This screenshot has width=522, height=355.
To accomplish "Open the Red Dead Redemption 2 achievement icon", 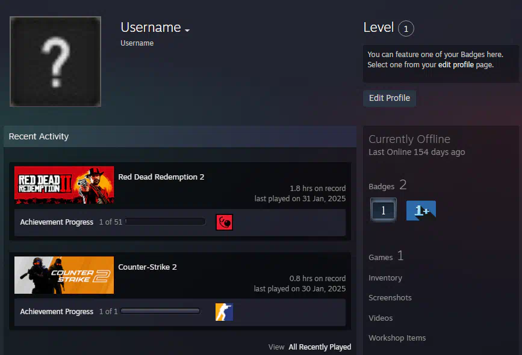I will pos(224,222).
